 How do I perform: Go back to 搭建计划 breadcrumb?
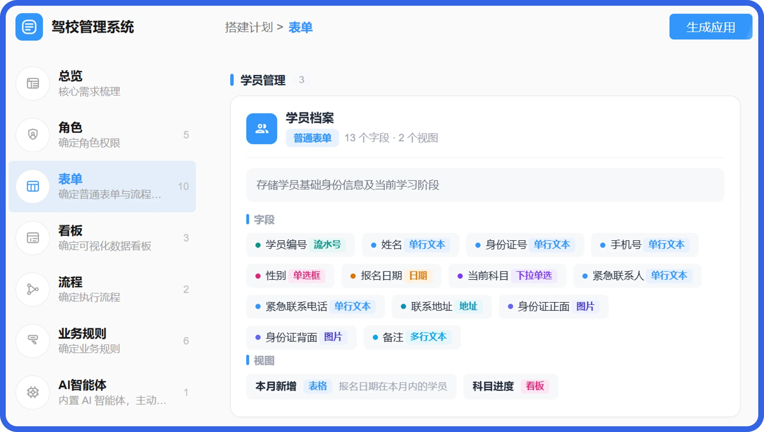[249, 27]
